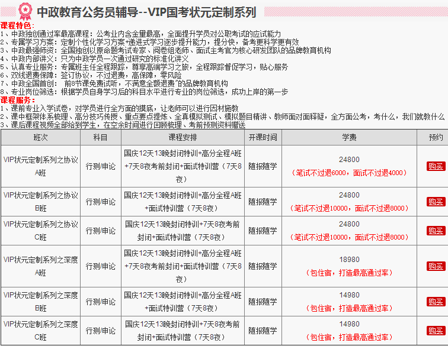Click the VIP状元定制系列之深度B班 cell

(x=40, y=302)
